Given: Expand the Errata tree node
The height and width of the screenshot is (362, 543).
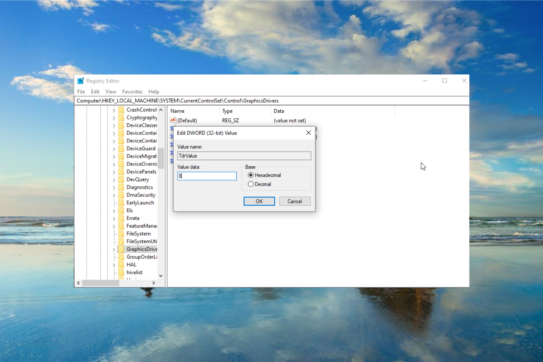Looking at the screenshot, I should [114, 218].
